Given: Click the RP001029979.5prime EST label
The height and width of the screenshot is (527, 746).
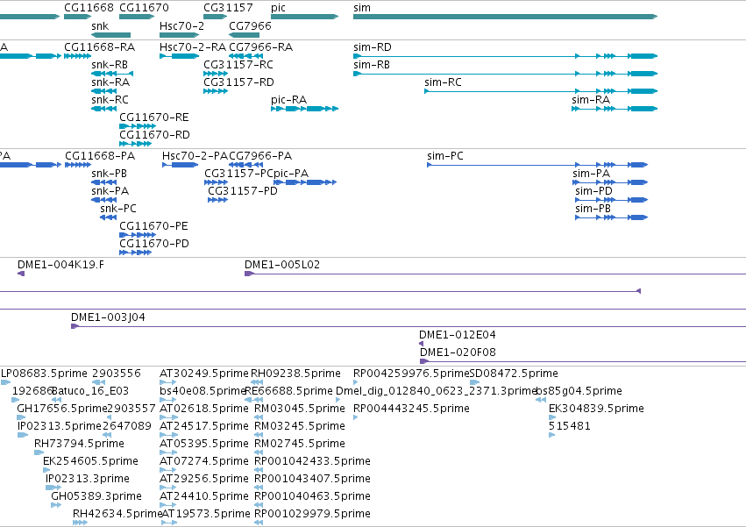Looking at the screenshot, I should [313, 514].
